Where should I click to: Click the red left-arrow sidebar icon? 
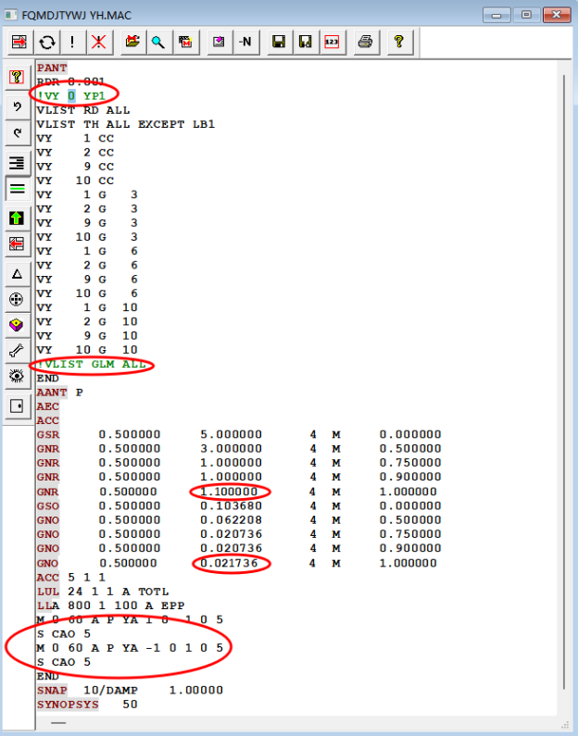(18, 244)
